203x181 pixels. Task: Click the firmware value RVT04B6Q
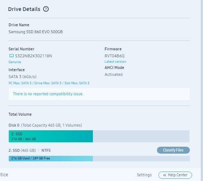tap(114, 56)
